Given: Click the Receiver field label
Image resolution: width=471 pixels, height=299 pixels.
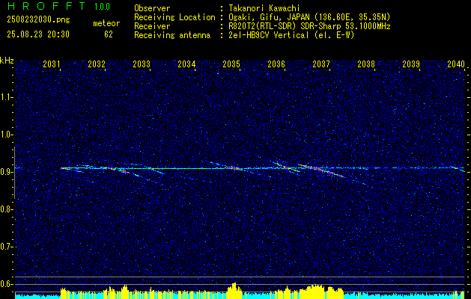Looking at the screenshot, I should click(152, 26).
